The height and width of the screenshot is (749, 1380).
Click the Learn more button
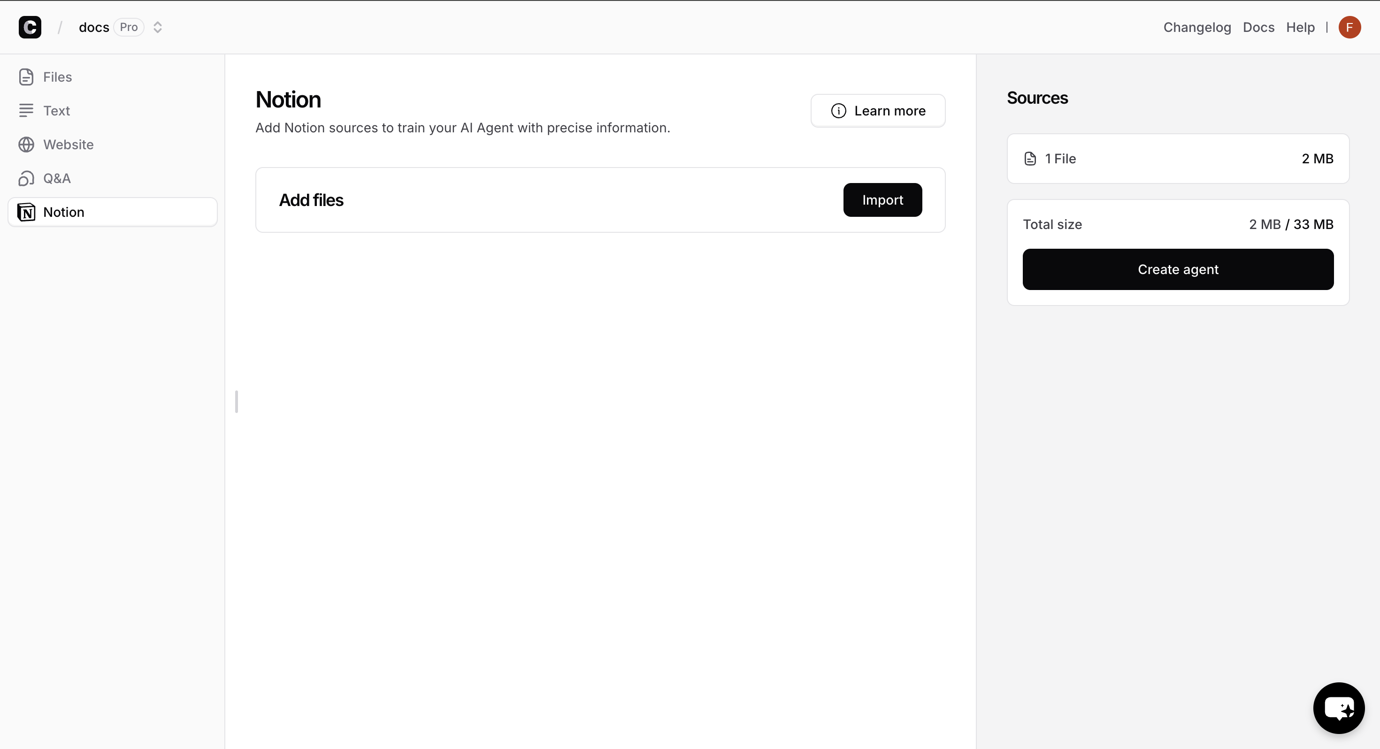click(878, 110)
